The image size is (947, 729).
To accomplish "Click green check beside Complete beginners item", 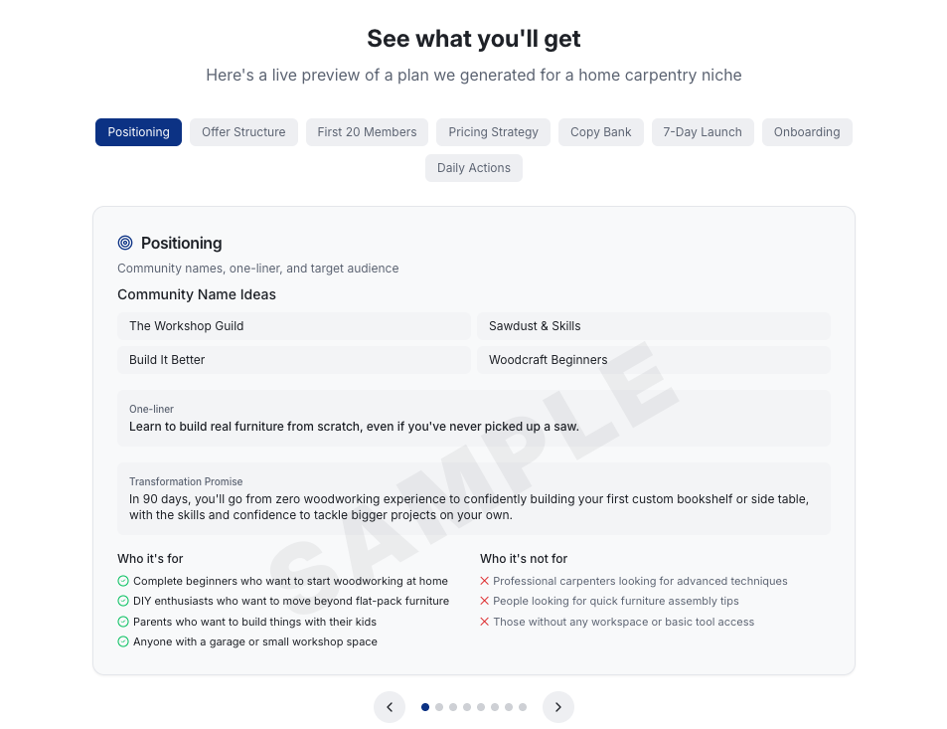I will [123, 581].
